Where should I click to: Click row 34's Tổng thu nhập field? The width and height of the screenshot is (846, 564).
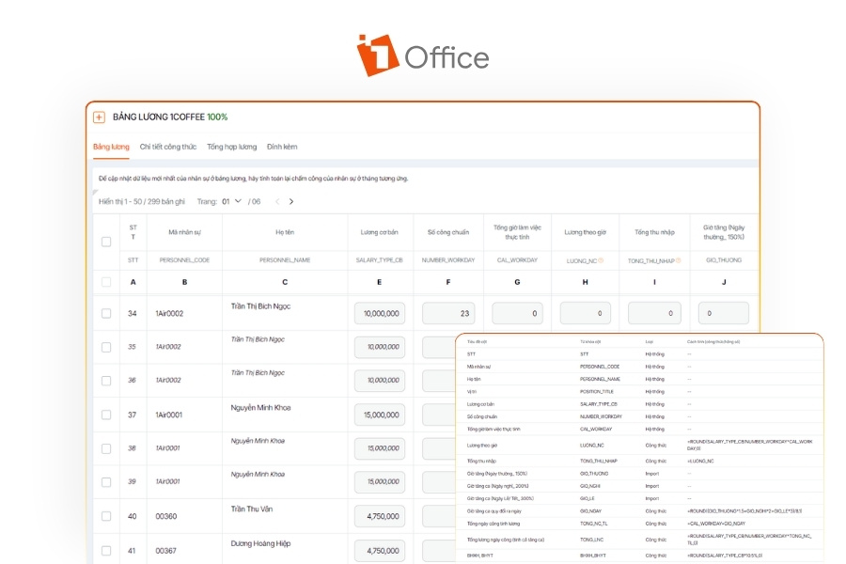tap(654, 314)
